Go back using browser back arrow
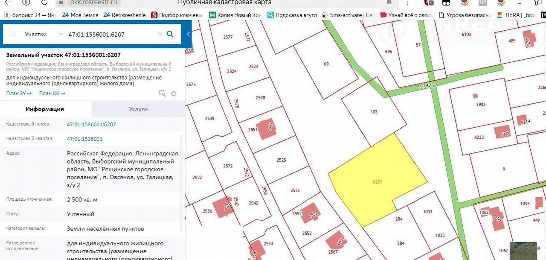 pos(8,2)
